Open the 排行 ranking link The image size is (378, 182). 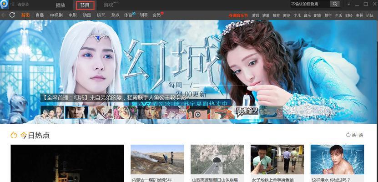[328, 15]
